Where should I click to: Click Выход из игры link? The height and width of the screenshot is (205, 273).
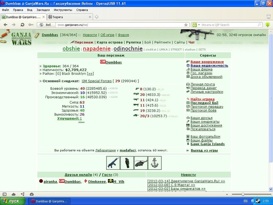pyautogui.click(x=204, y=150)
